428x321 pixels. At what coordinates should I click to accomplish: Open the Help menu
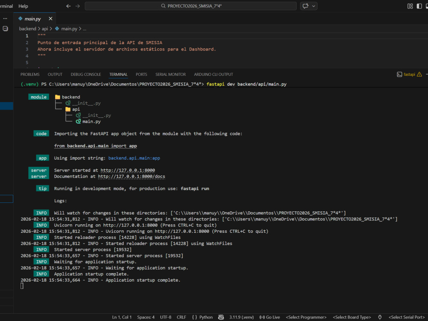(23, 6)
